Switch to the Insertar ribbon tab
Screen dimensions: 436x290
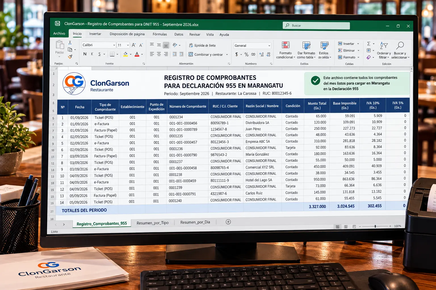95,34
